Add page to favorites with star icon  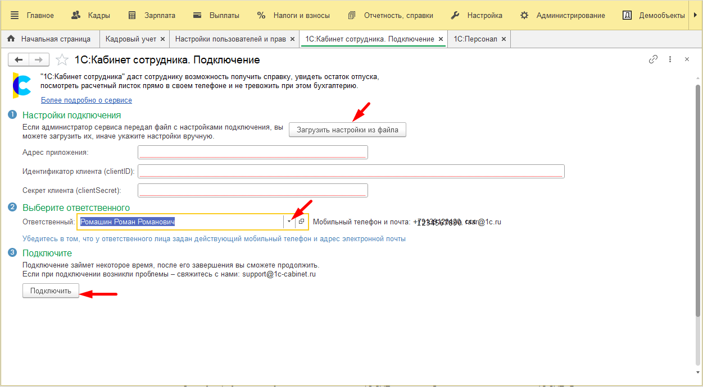tap(62, 59)
